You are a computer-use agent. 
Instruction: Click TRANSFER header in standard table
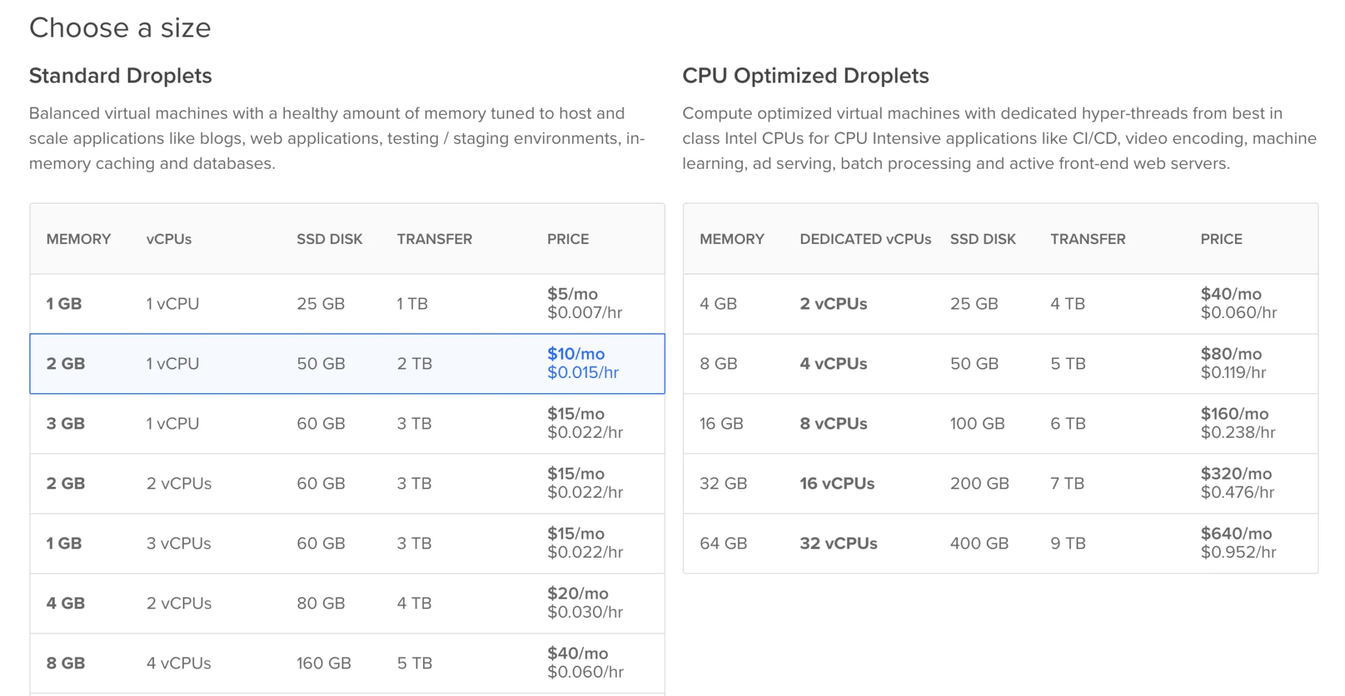coord(434,239)
